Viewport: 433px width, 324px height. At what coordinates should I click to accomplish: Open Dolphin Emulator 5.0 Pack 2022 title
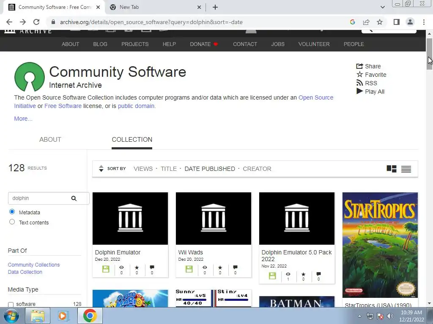click(296, 256)
